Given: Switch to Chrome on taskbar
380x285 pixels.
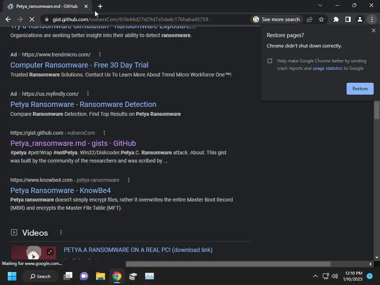Looking at the screenshot, I should (117, 276).
